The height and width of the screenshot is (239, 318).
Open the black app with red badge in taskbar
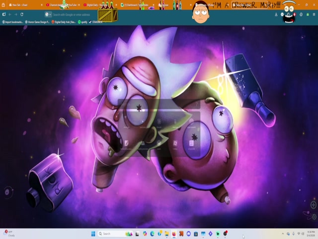[x=225, y=234]
